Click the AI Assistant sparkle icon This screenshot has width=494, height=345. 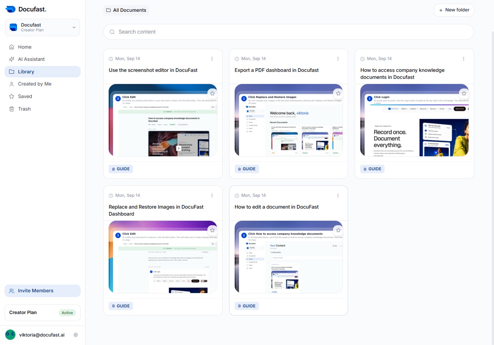click(x=11, y=59)
